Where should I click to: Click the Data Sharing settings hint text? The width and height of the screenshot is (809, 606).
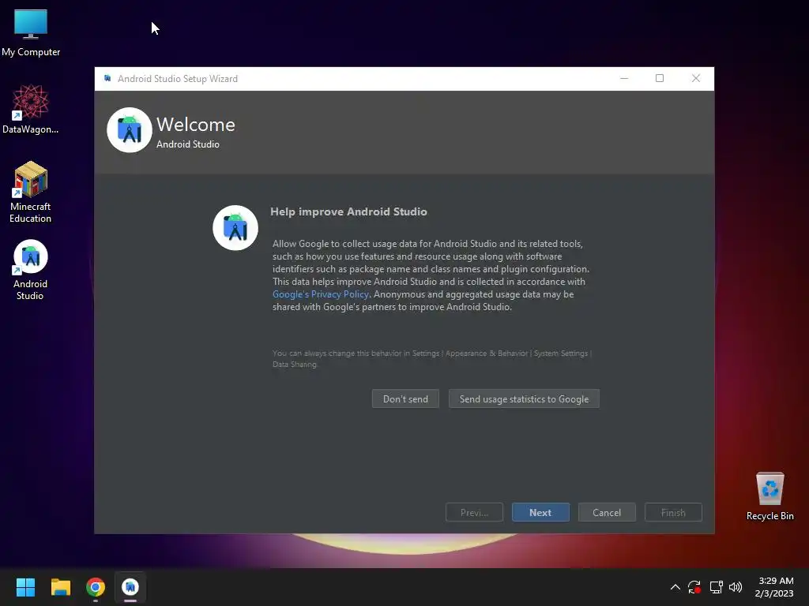click(432, 359)
